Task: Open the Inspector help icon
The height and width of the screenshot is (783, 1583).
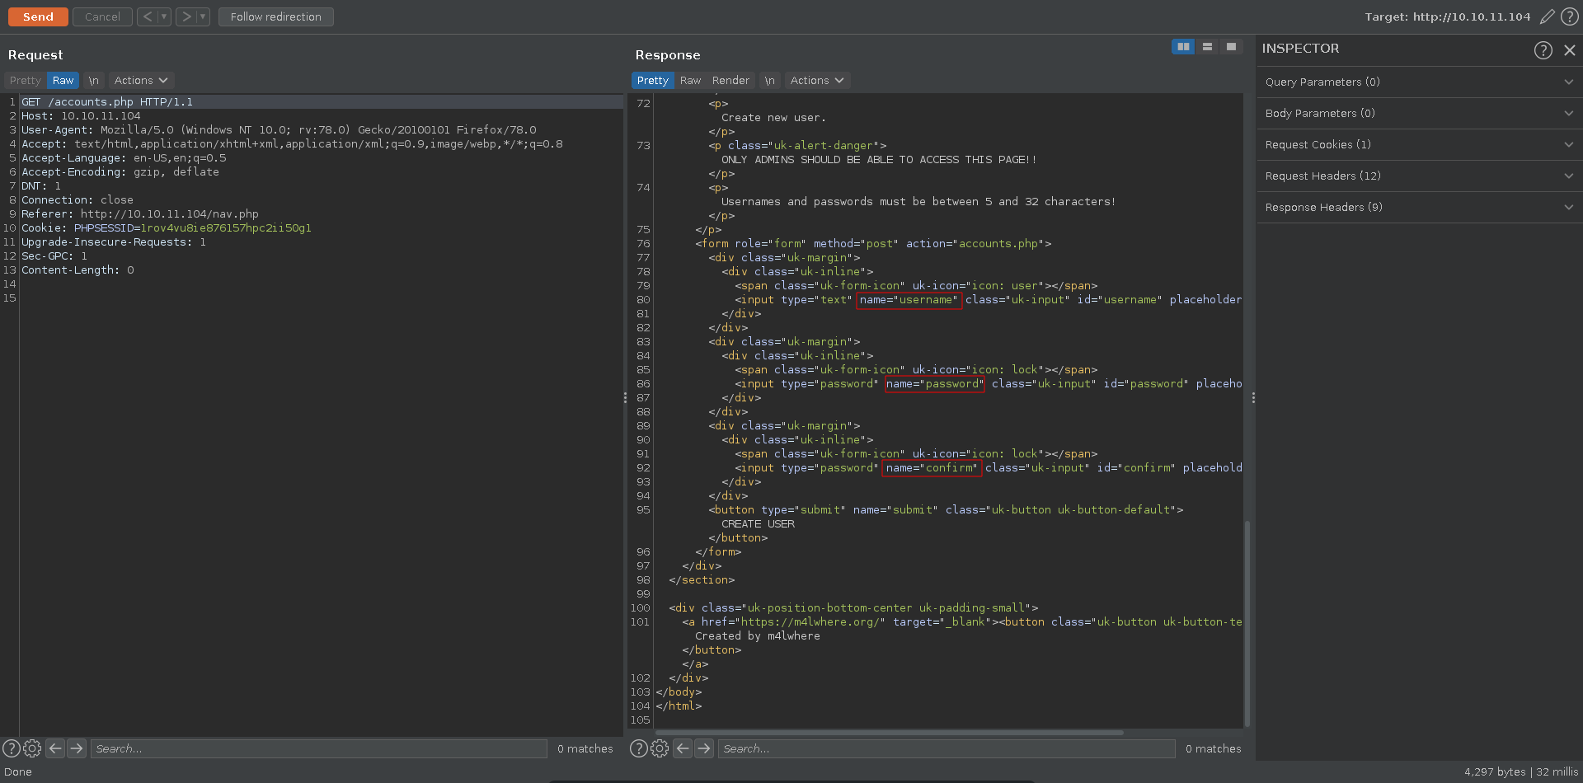Action: point(1543,50)
